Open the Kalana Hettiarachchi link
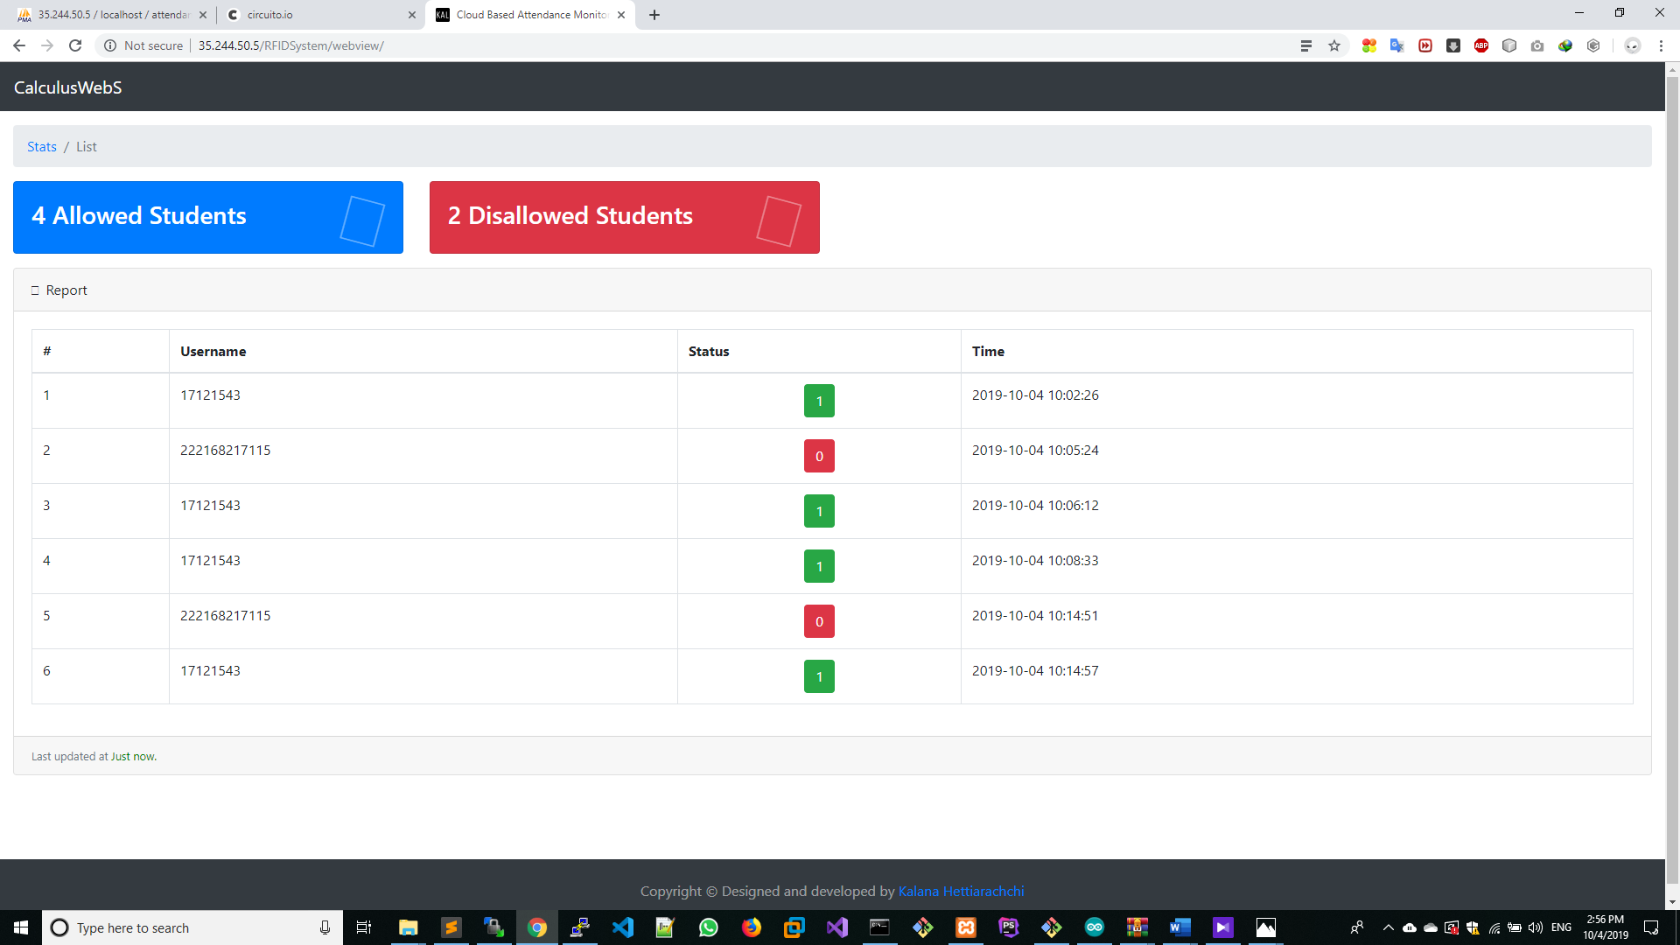This screenshot has width=1680, height=945. click(961, 891)
